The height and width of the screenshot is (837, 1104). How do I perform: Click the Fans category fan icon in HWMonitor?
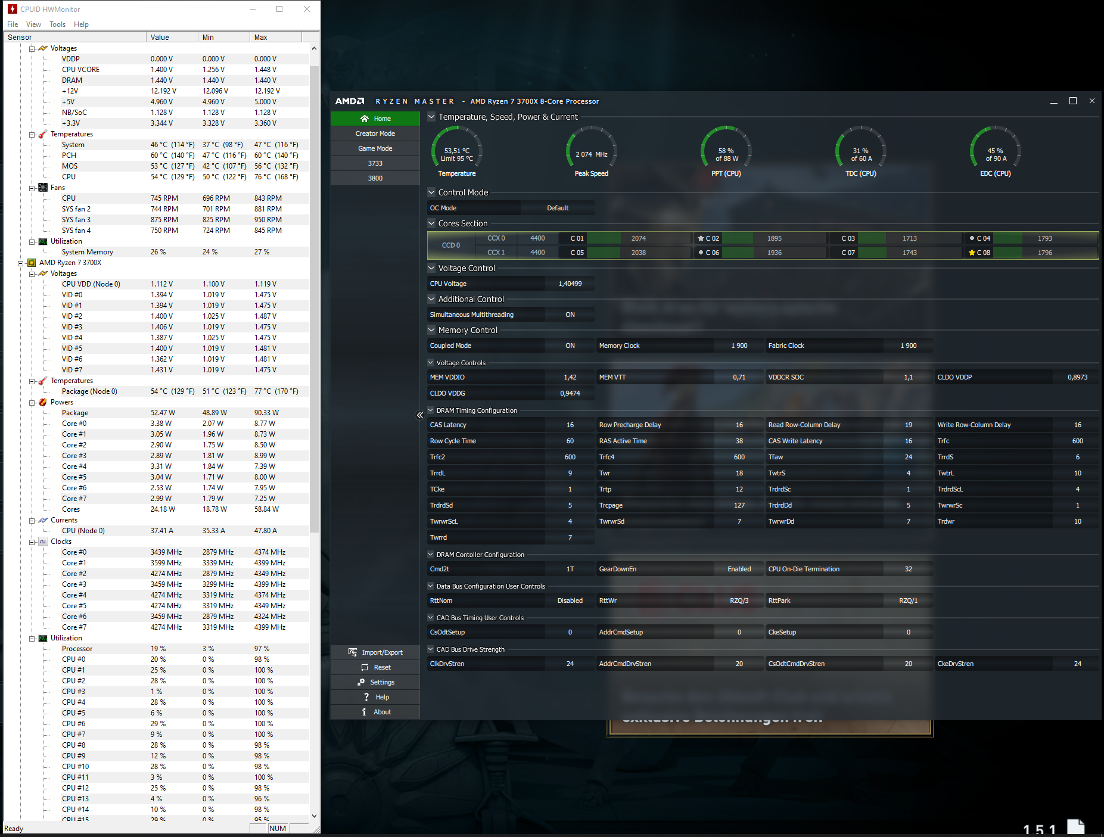(43, 188)
